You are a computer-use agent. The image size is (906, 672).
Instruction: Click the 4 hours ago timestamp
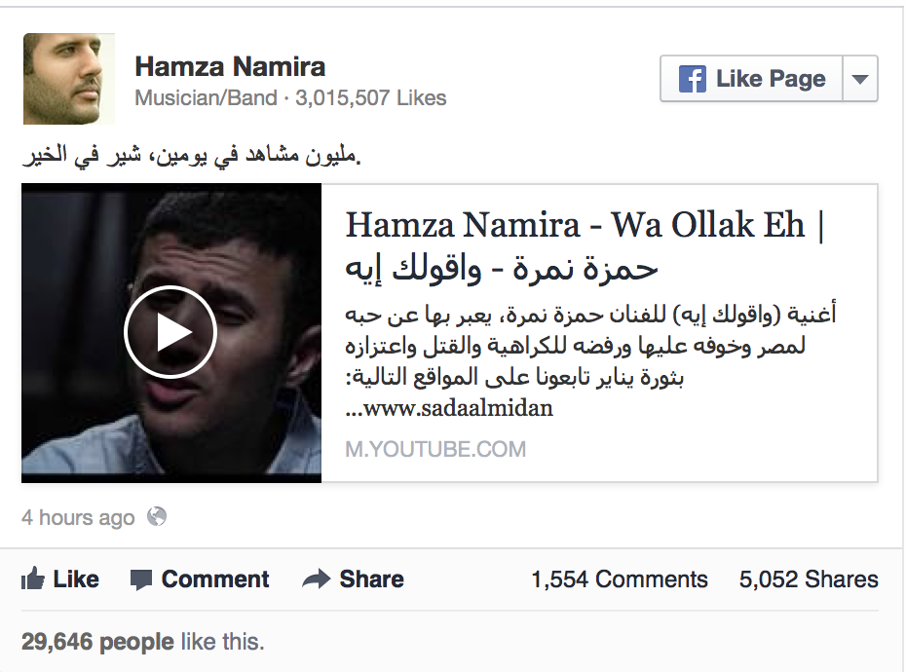click(x=78, y=517)
